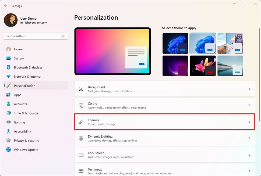Open Themes using the paintbrush icon
This screenshot has height=176, width=261.
[81, 122]
